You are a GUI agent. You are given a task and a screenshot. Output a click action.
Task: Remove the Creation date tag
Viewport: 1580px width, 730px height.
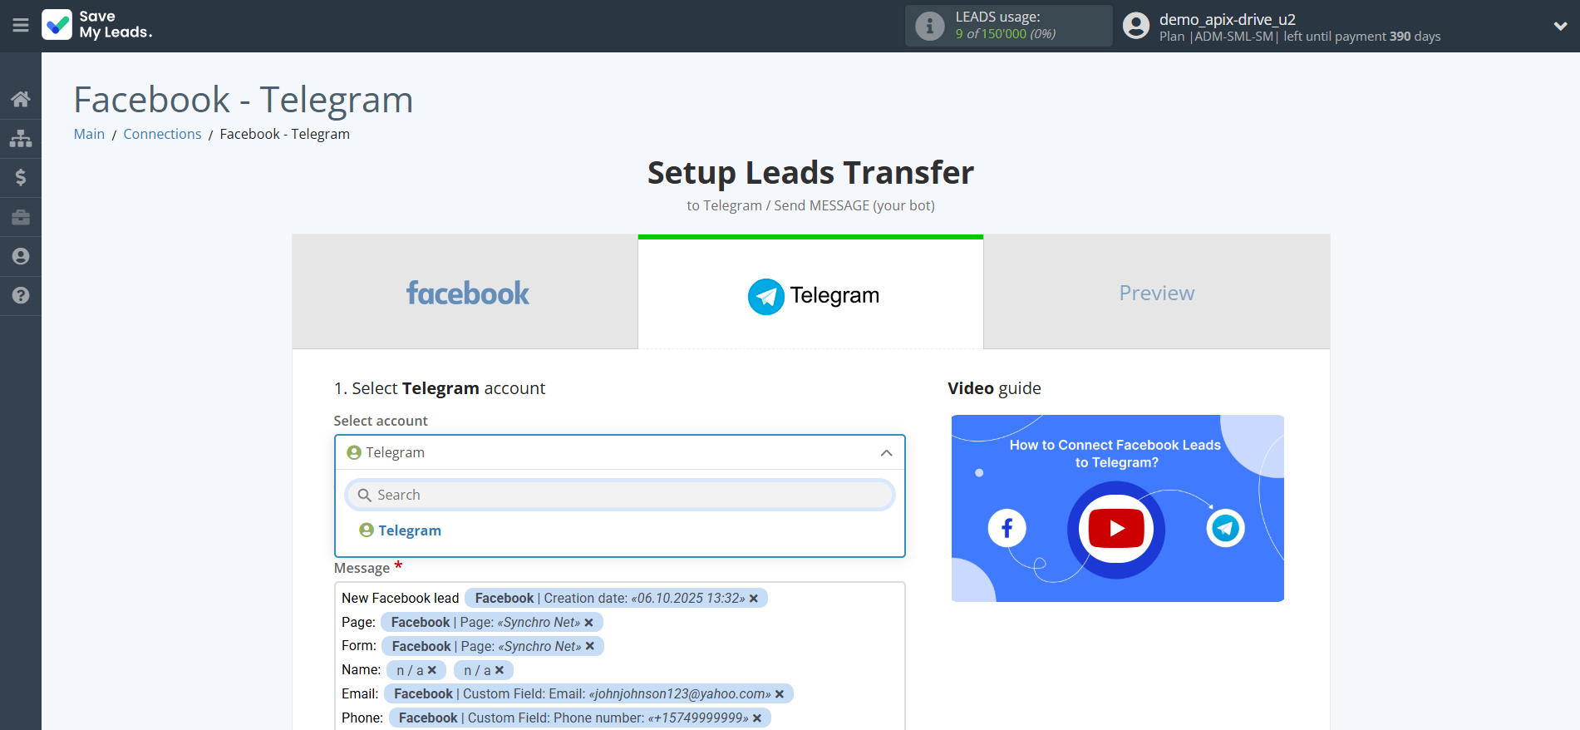[754, 599]
